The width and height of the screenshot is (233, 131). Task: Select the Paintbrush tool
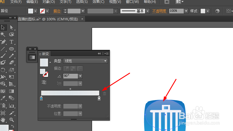(x=3, y=56)
